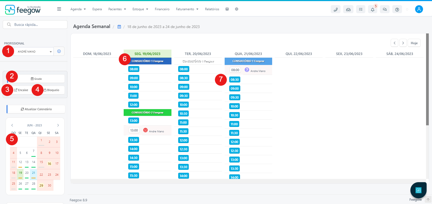This screenshot has height=204, width=432.
Task: Go to the previous week
Action: point(394,43)
